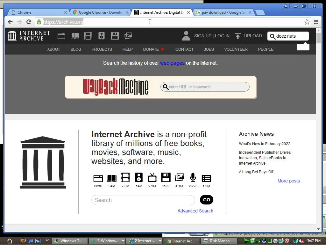The width and height of the screenshot is (326, 245).
Task: Open the CONTACT menu item
Action: click(184, 49)
